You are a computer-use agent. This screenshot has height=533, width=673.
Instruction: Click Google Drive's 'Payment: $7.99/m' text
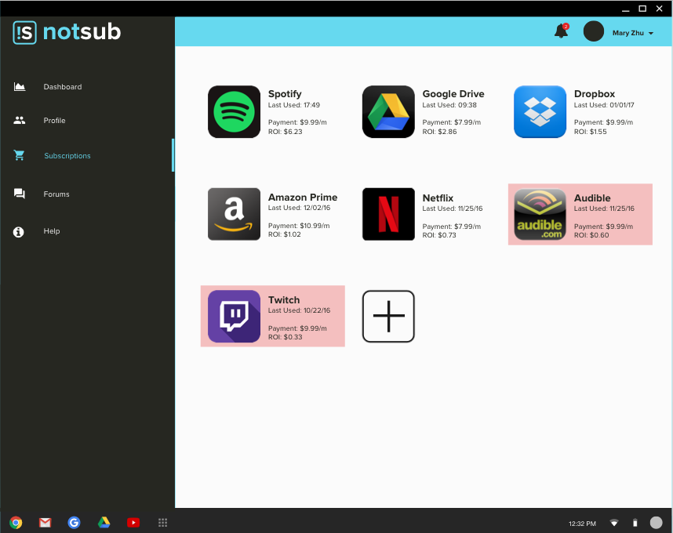[452, 122]
